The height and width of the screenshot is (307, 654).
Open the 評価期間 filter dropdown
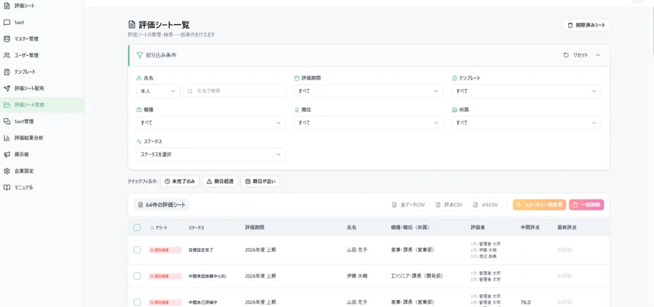click(x=369, y=91)
